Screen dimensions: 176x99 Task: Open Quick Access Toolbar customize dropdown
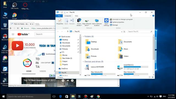tap(67, 12)
